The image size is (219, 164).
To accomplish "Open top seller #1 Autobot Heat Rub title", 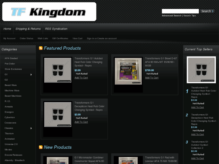I will pos(204,92).
